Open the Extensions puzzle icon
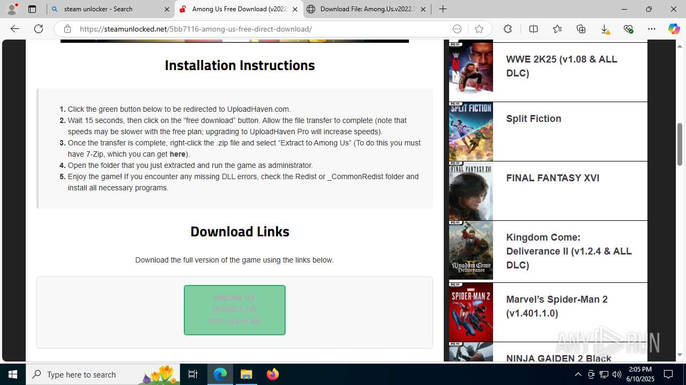 [x=508, y=29]
